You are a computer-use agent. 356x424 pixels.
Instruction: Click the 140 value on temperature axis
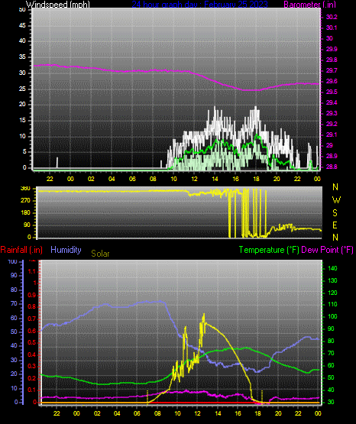point(332,268)
